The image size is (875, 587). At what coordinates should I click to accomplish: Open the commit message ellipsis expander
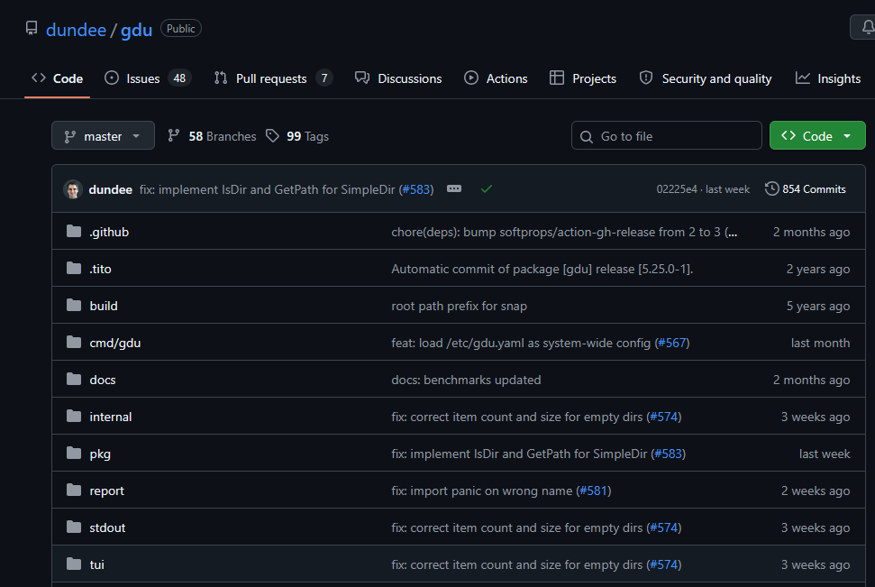coord(454,188)
